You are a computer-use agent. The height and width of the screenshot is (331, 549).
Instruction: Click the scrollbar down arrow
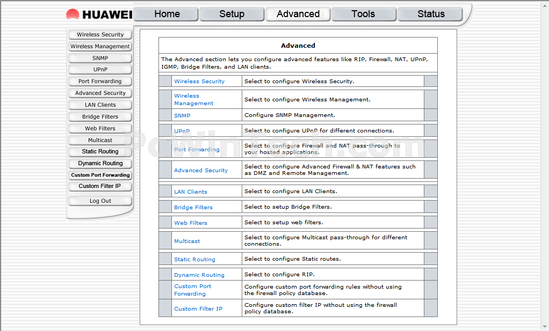[x=545, y=327]
